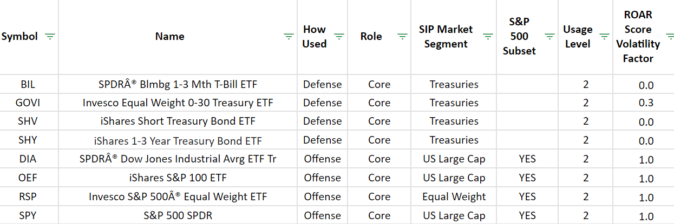674x224 pixels.
Task: Select the RSP symbol cell
Action: [x=29, y=196]
